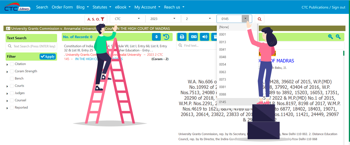The image size is (350, 145).
Task: Open the Search menu item
Action: (x=42, y=7)
